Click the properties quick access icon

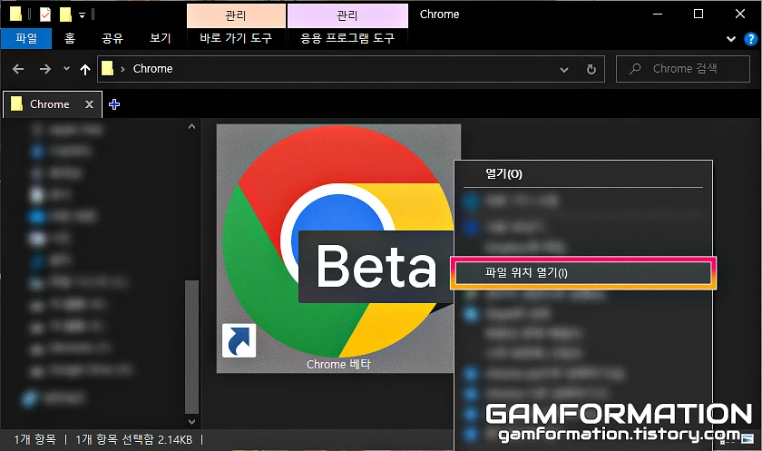coord(44,15)
